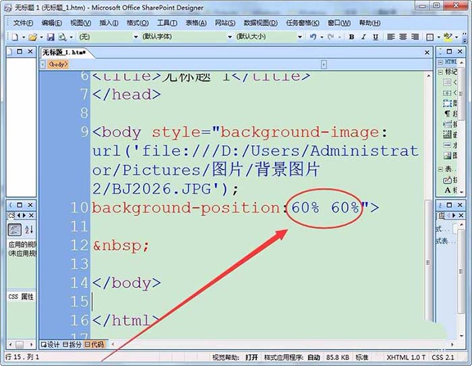The image size is (472, 366).
Task: Select the 无标题_1.htm document tab
Action: [x=64, y=53]
